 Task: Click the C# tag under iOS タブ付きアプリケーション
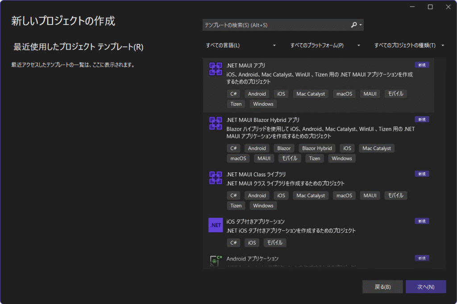pyautogui.click(x=233, y=243)
